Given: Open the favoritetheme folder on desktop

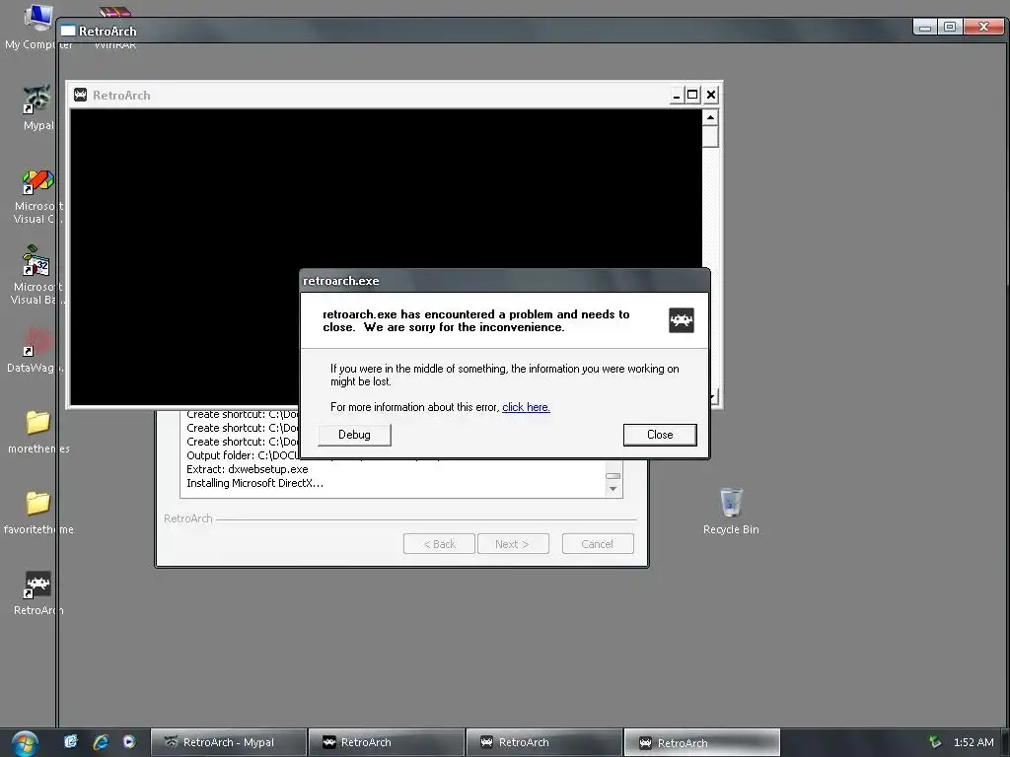Looking at the screenshot, I should coord(38,512).
